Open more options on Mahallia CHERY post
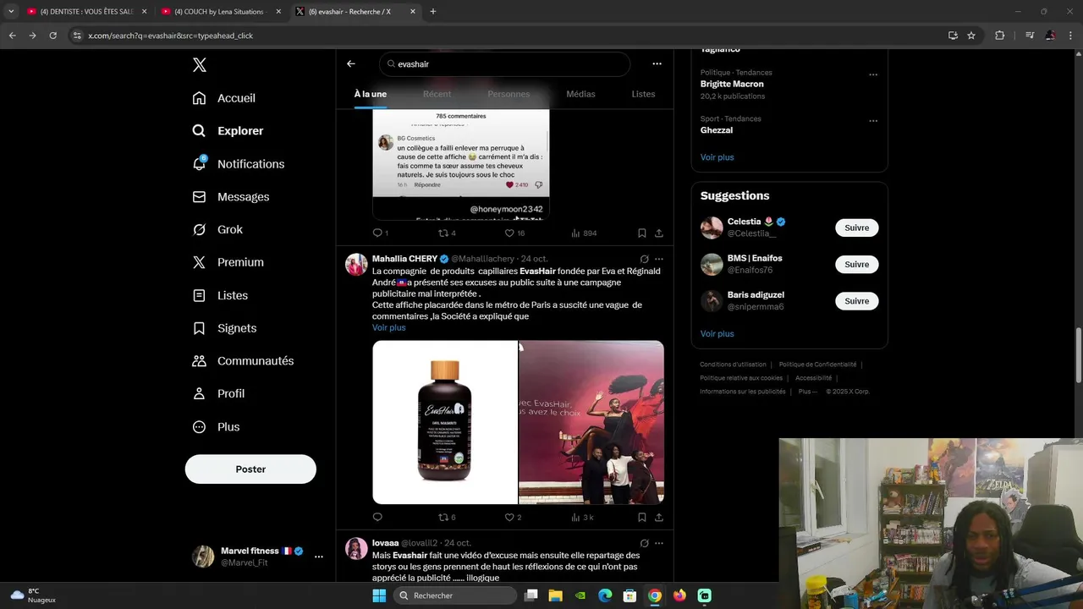The width and height of the screenshot is (1083, 609). (x=659, y=259)
